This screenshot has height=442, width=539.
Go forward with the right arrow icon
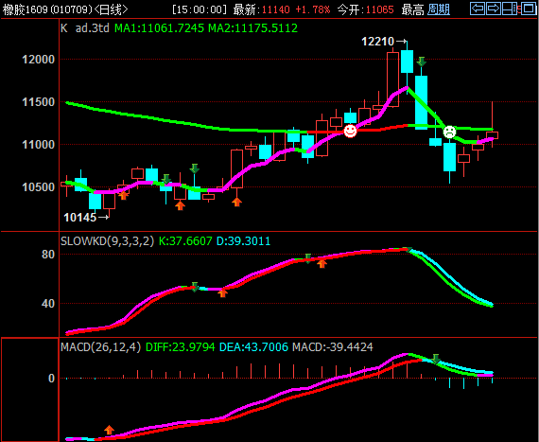coord(494,9)
